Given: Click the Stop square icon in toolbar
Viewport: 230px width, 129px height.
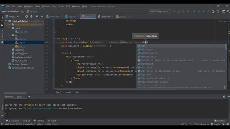Looking at the screenshot, I should click(188, 11).
